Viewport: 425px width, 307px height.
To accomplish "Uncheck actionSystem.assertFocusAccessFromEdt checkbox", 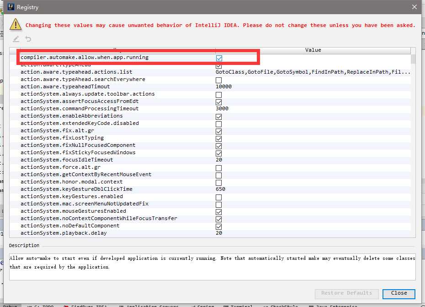I will tap(218, 102).
